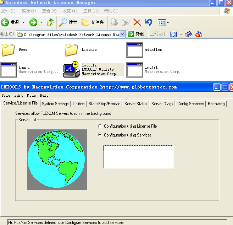233x225 pixels.
Task: Open the LMTOOLS Help menu
Action: pyautogui.click(x=44, y=95)
